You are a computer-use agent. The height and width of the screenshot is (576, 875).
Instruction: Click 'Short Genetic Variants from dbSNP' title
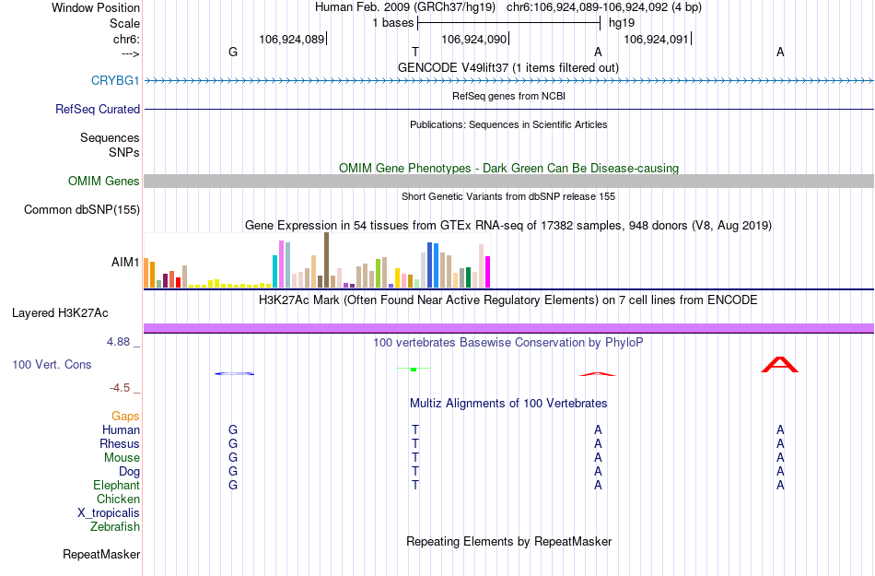pos(507,196)
